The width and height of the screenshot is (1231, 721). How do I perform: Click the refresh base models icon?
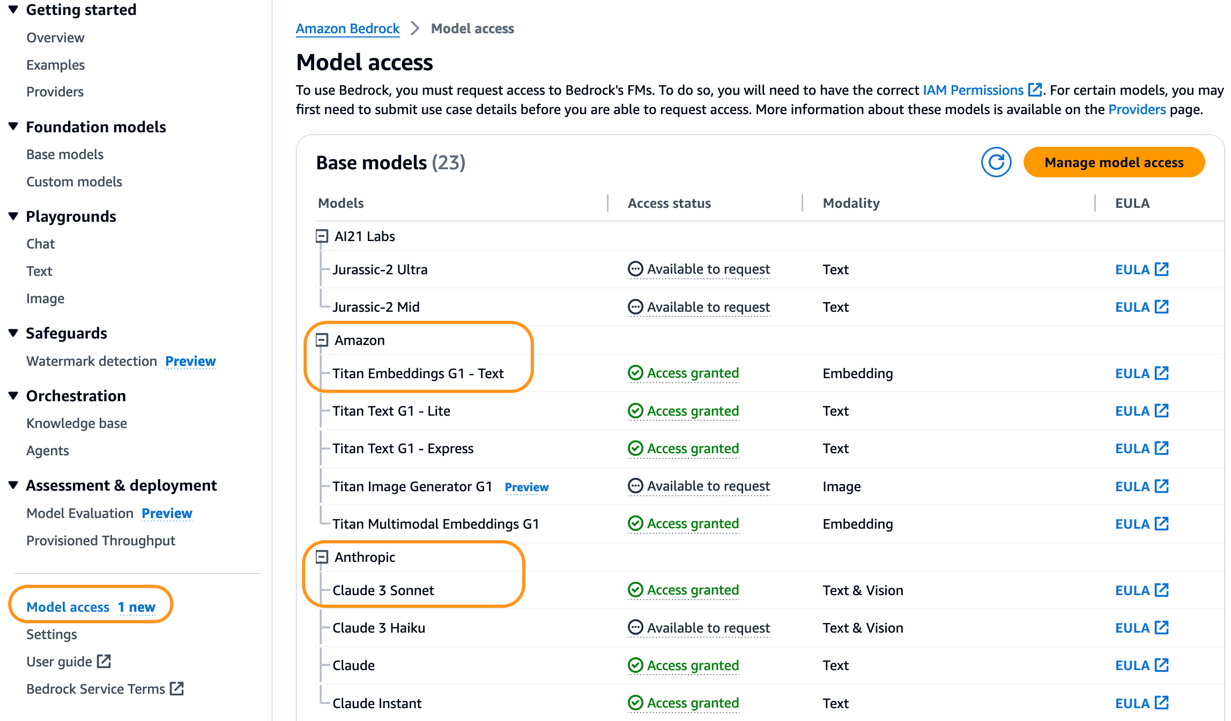(x=996, y=162)
